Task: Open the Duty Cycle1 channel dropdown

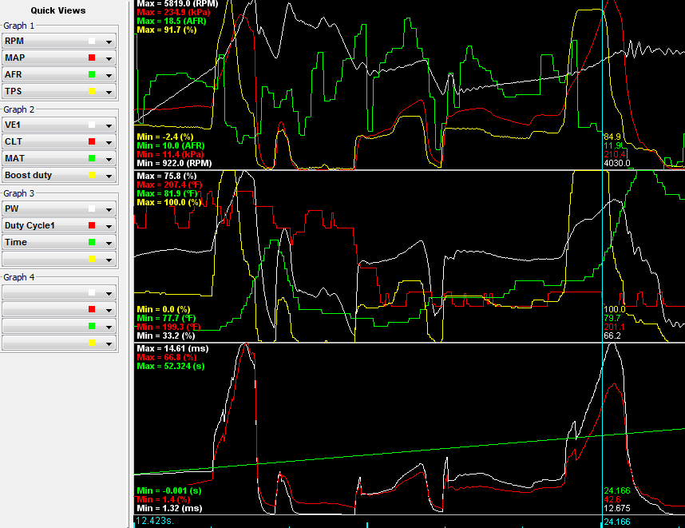Action: coord(107,225)
